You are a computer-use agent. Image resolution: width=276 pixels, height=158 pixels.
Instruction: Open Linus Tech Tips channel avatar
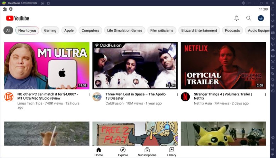click(9, 97)
